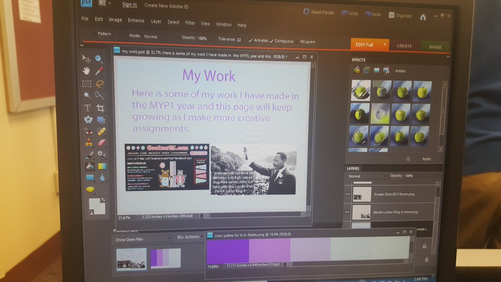
Task: Open the Artistic category dropdown
Action: click(413, 71)
